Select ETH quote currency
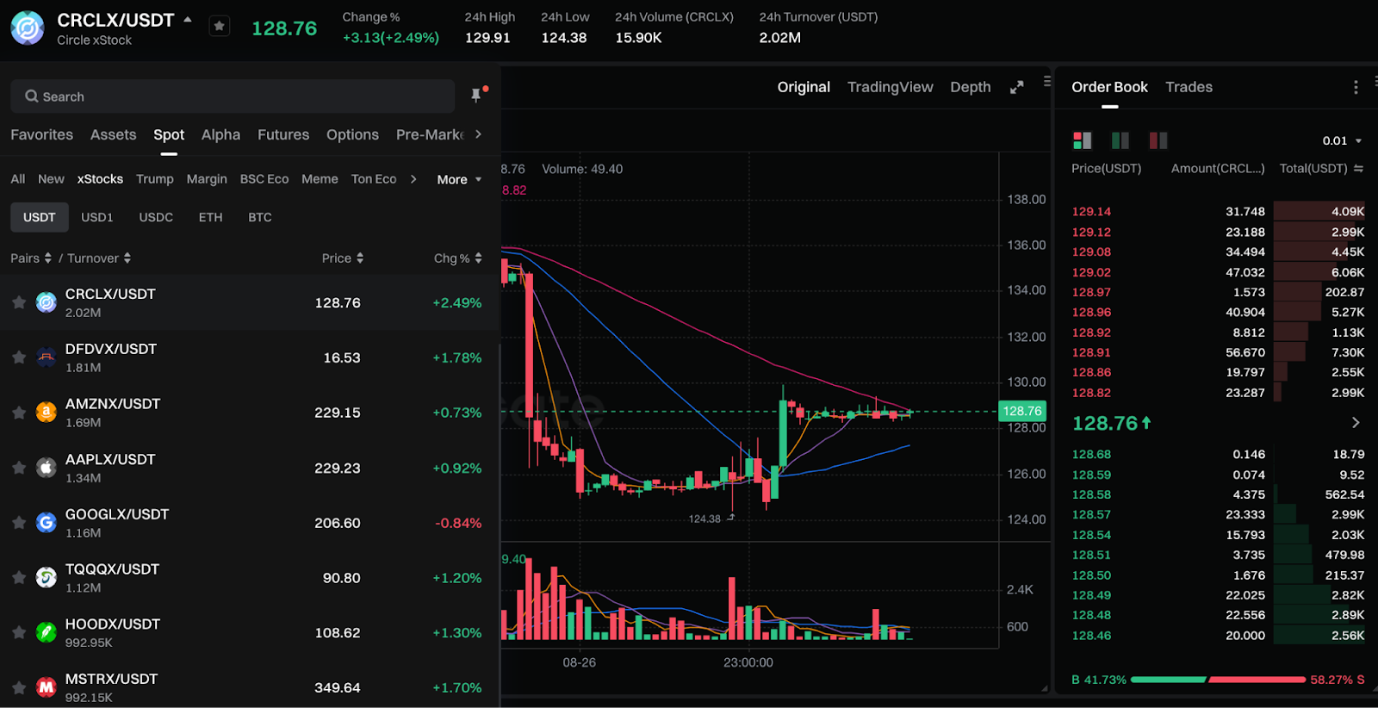This screenshot has width=1378, height=708. click(x=210, y=217)
